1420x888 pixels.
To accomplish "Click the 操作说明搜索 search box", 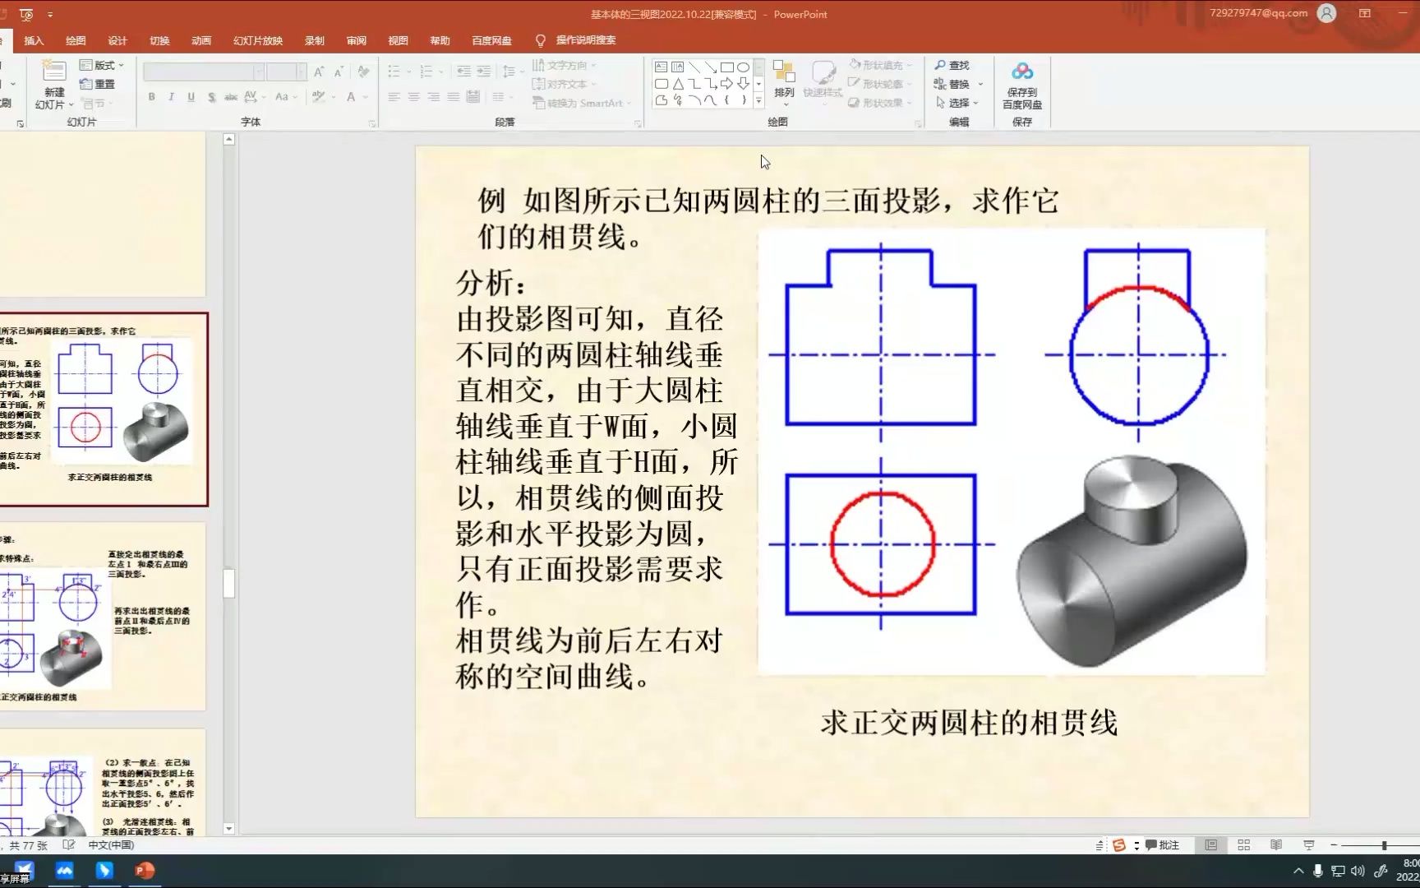I will tap(583, 39).
